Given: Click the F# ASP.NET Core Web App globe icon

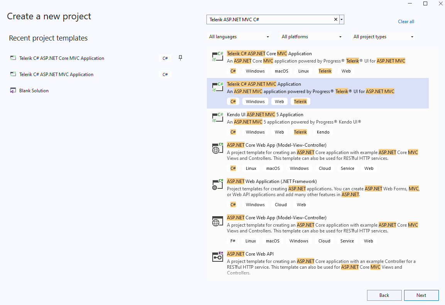Looking at the screenshot, I should click(x=218, y=221).
